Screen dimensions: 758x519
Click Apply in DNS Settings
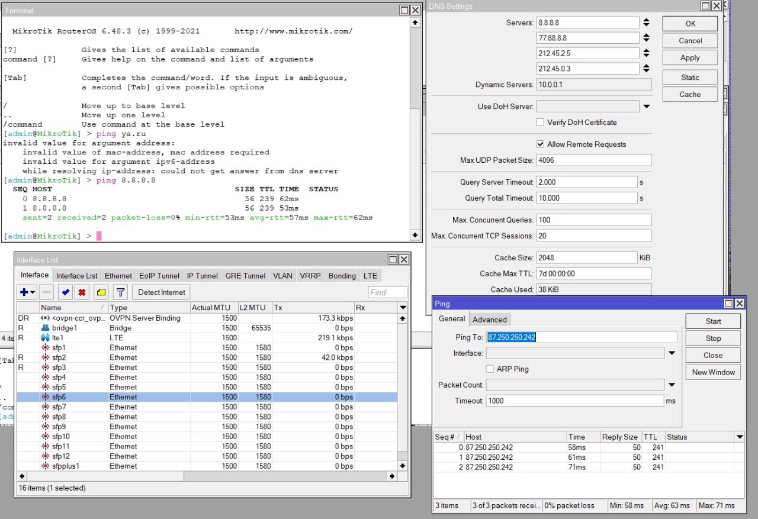point(690,58)
